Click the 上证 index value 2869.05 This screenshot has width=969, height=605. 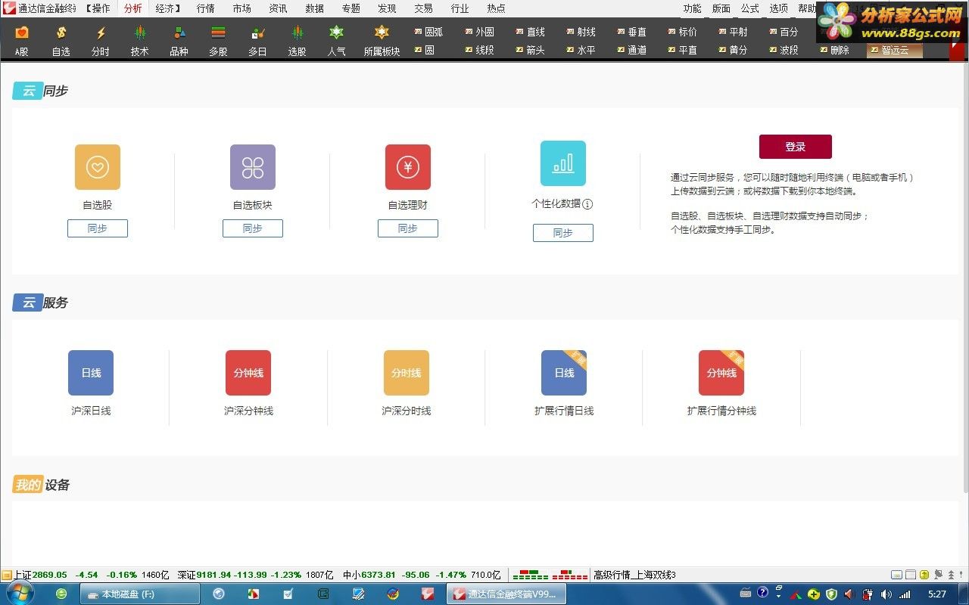[49, 575]
